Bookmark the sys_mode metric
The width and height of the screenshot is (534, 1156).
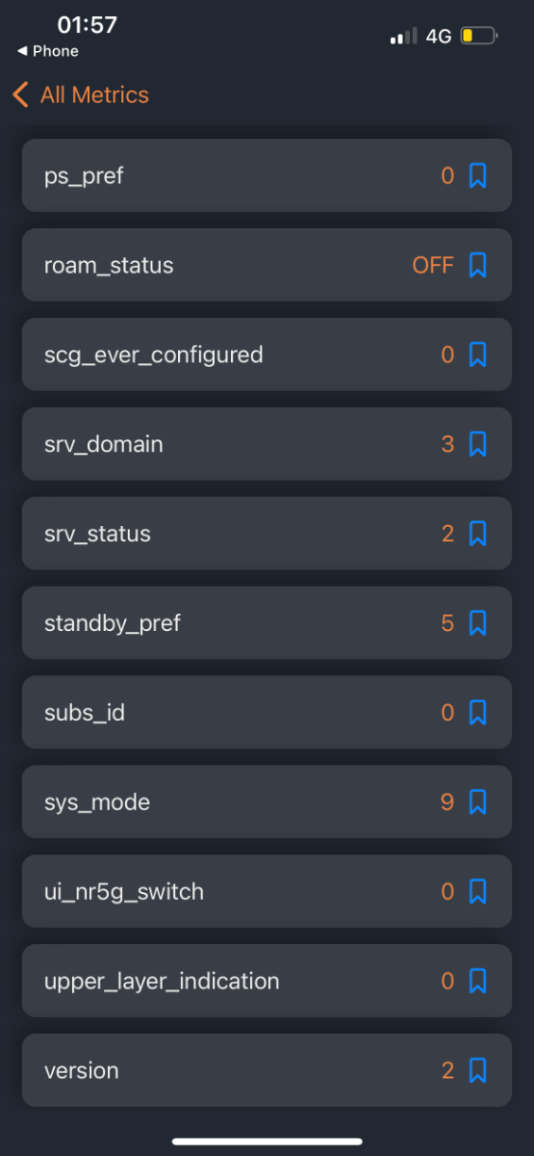pyautogui.click(x=478, y=802)
